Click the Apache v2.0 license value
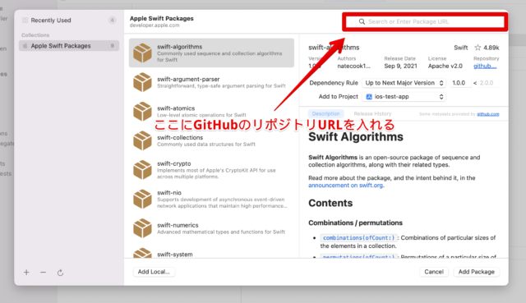 pos(445,66)
